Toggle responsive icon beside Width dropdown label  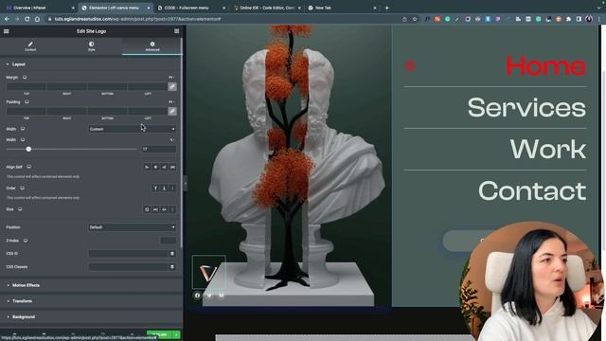[23, 129]
